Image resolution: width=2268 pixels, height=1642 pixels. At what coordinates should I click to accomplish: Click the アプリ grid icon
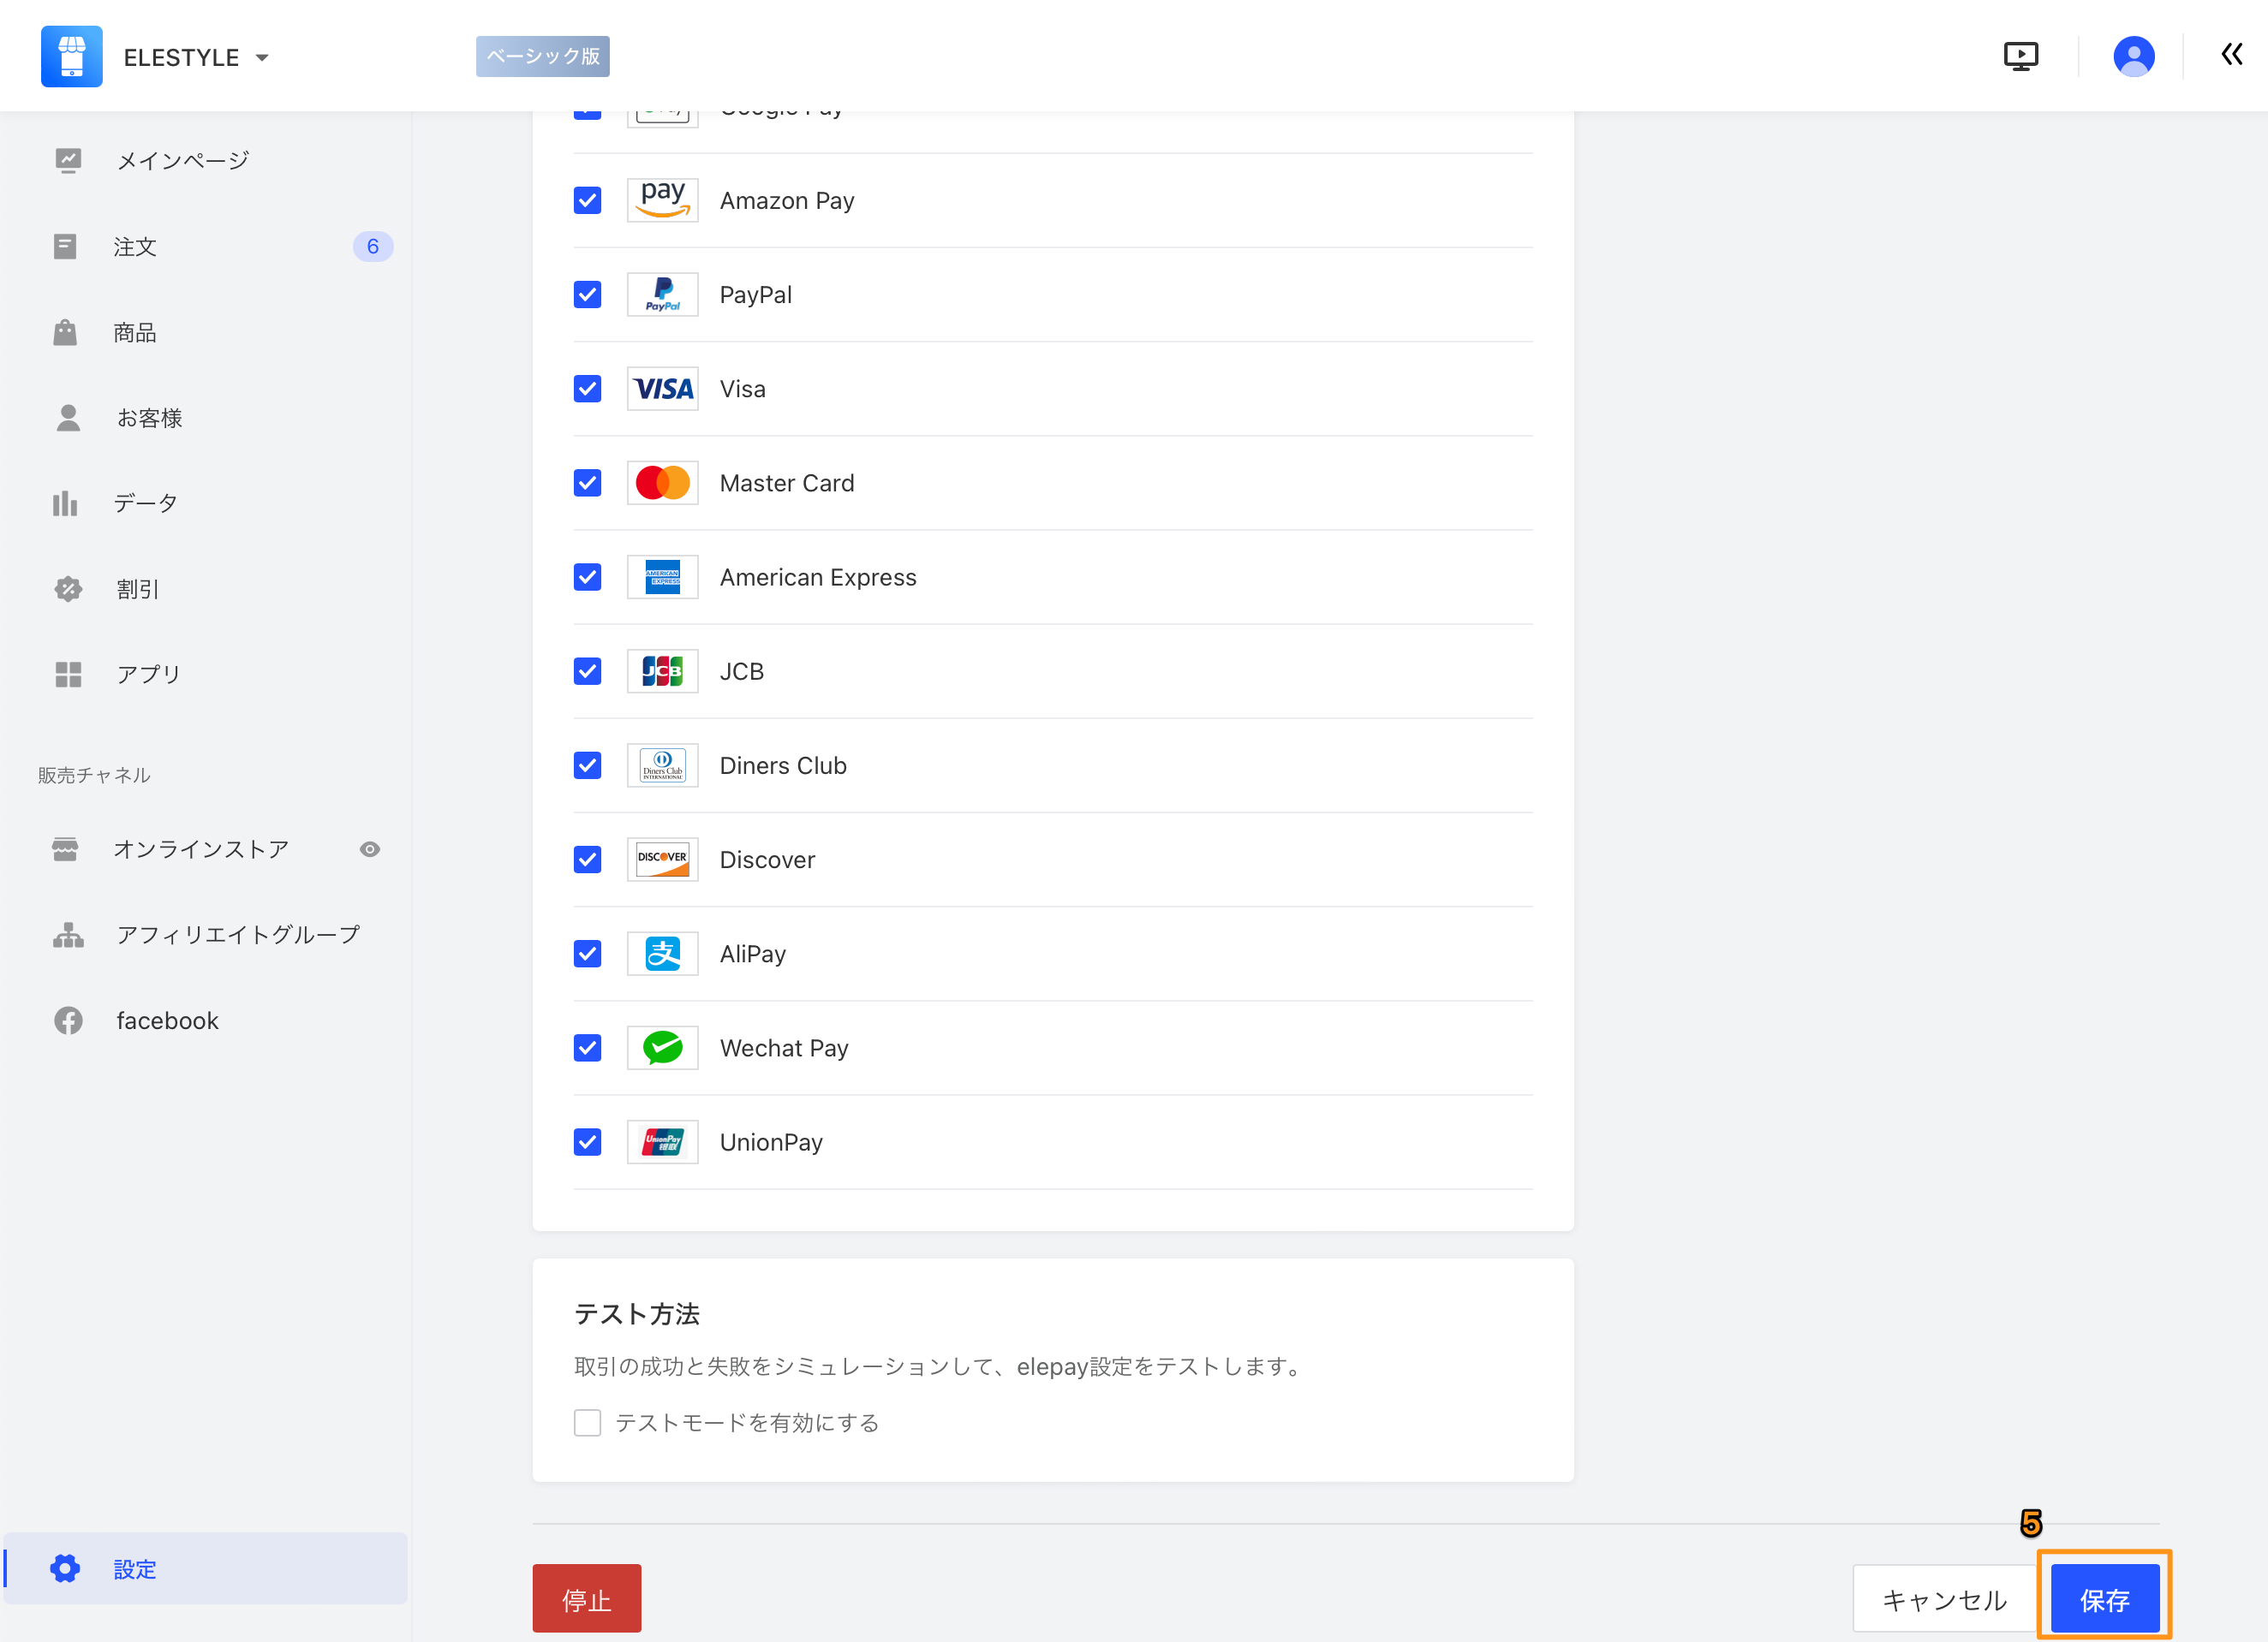68,675
